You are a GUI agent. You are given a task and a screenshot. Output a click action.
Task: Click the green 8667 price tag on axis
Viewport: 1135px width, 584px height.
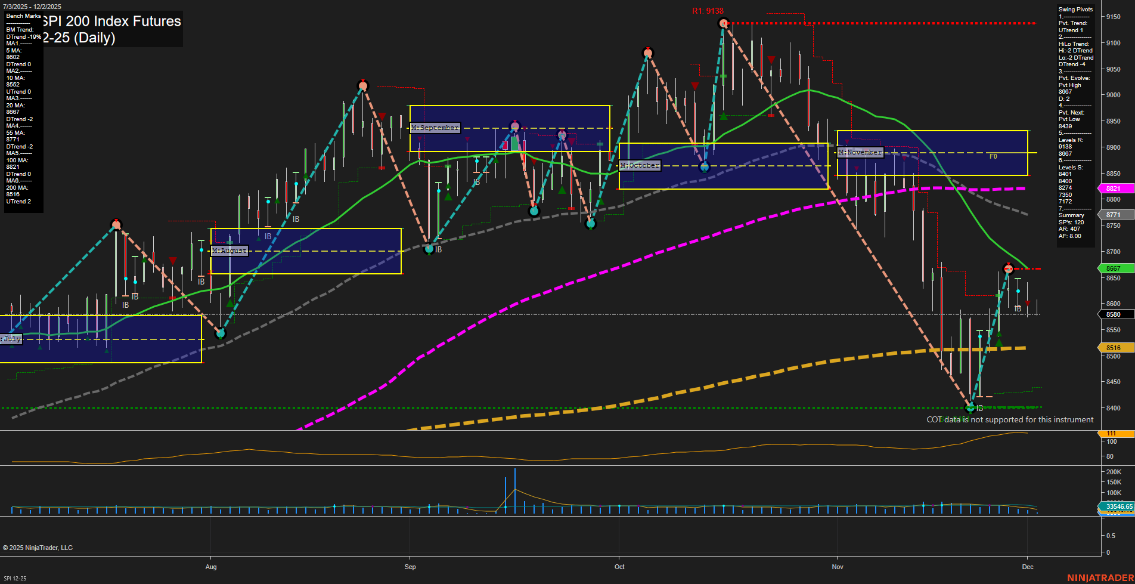tap(1114, 268)
